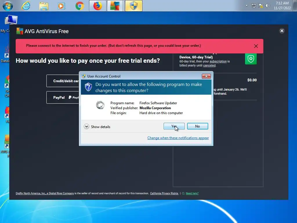297x223 pixels.
Task: Close the AVG AntiVirus Free window
Action: [x=282, y=31]
